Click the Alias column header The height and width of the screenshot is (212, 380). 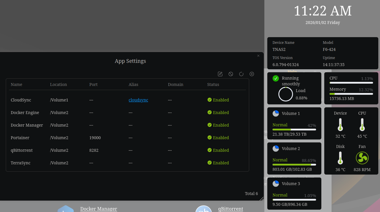tap(133, 84)
